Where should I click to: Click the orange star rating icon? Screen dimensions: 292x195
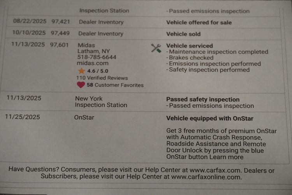tap(81, 71)
